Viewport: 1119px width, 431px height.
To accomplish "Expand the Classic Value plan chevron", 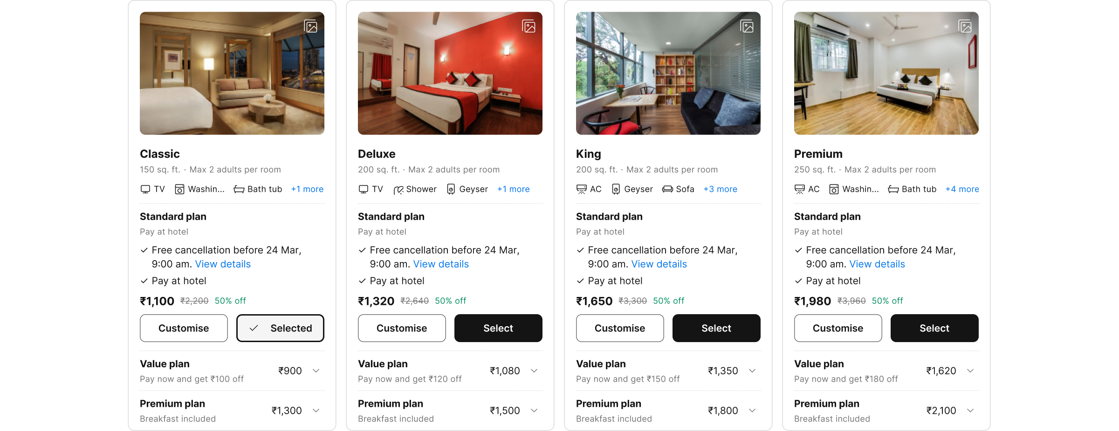I will point(316,370).
